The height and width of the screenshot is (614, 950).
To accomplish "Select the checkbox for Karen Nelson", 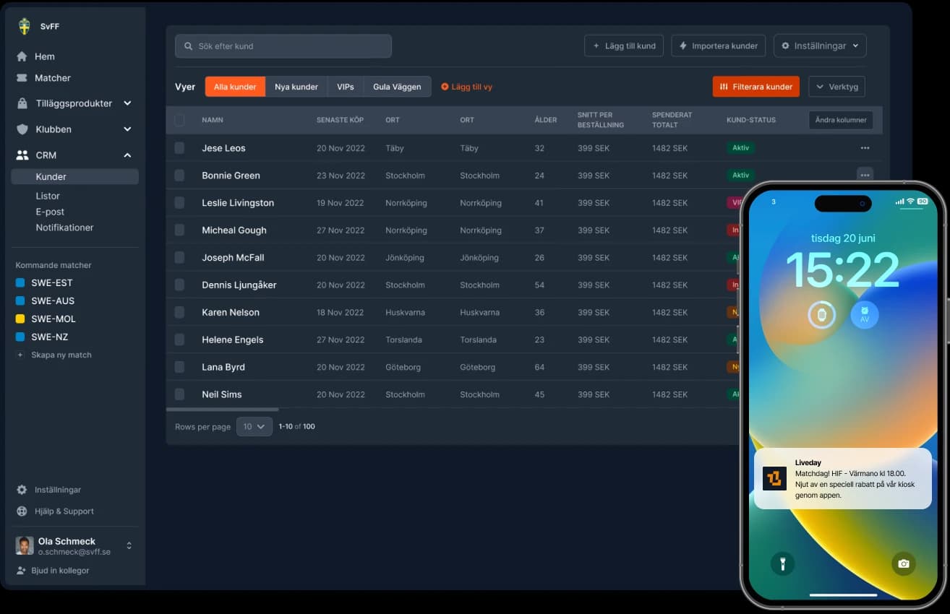I will [179, 312].
